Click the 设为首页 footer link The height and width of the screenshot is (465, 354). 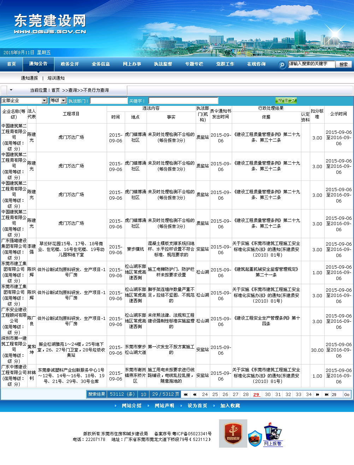197,406
